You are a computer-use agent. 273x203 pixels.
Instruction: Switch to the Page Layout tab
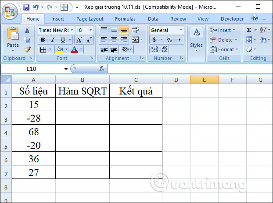[x=90, y=19]
